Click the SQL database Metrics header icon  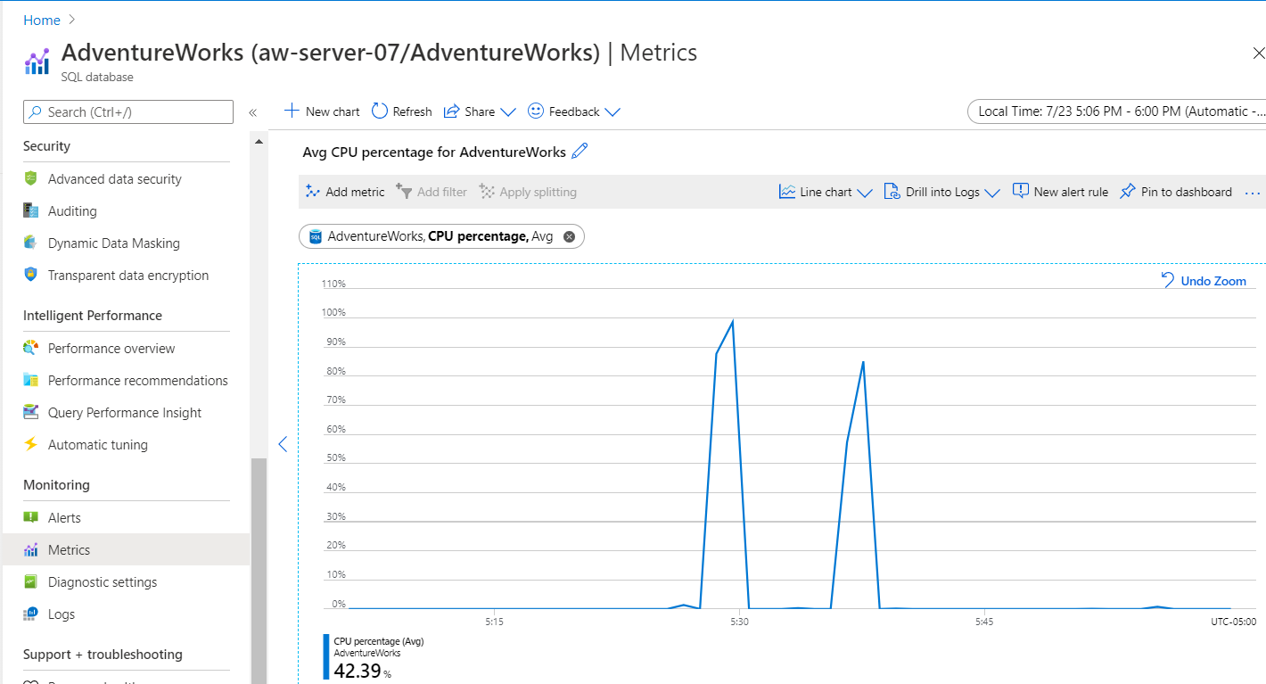click(37, 62)
